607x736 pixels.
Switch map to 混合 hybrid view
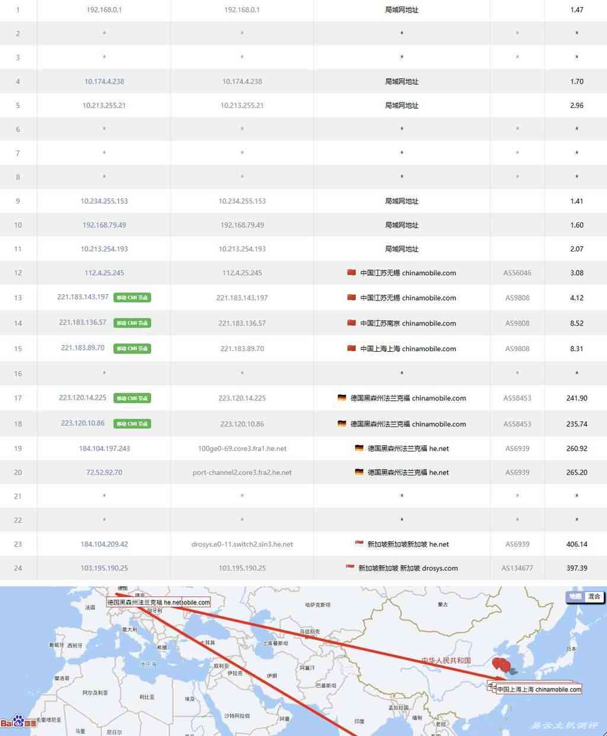click(x=594, y=597)
